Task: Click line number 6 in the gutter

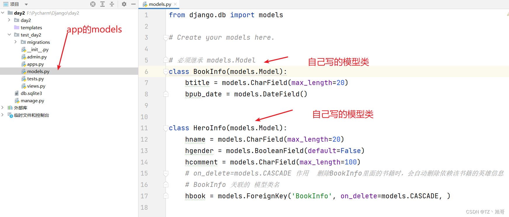Action: [146, 72]
